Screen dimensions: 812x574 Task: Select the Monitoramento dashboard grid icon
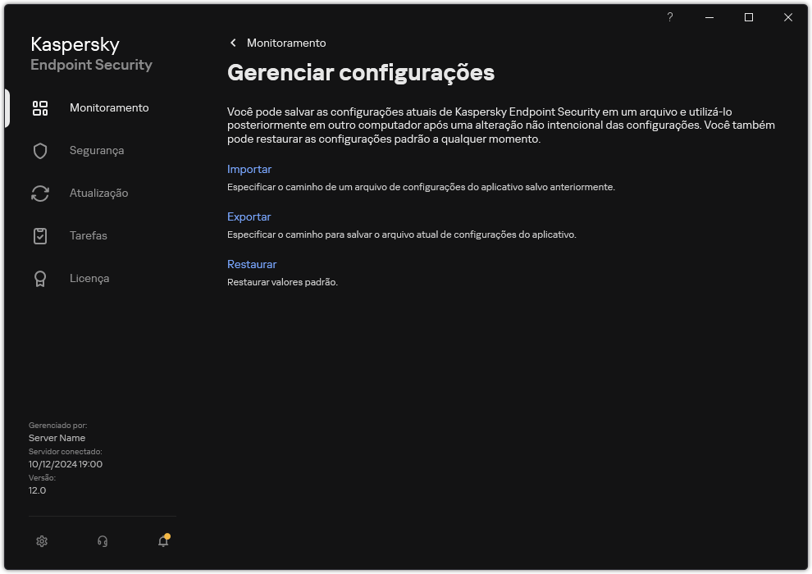[40, 107]
